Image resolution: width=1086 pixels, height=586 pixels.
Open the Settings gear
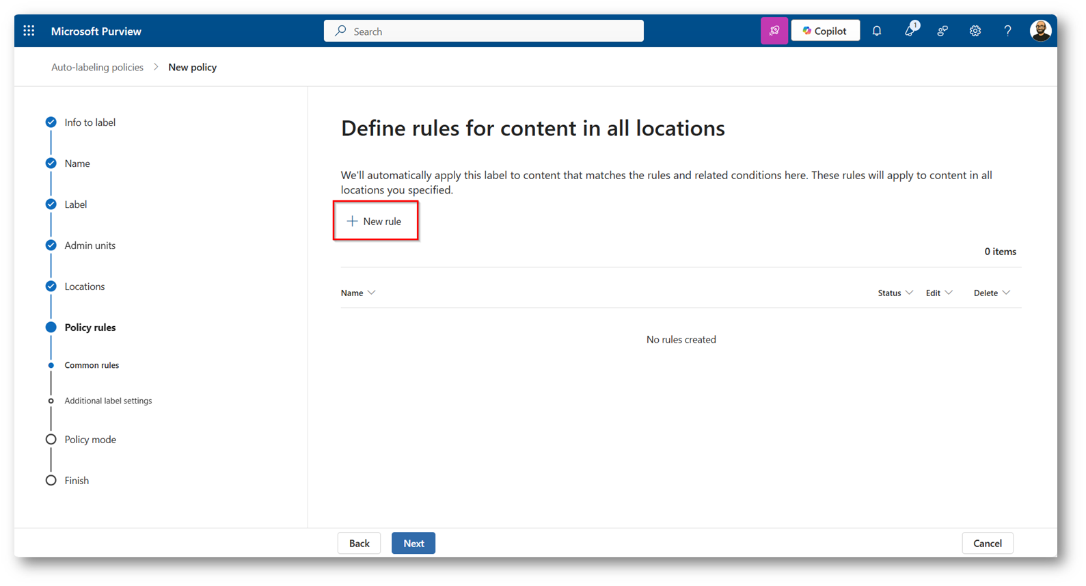tap(975, 31)
